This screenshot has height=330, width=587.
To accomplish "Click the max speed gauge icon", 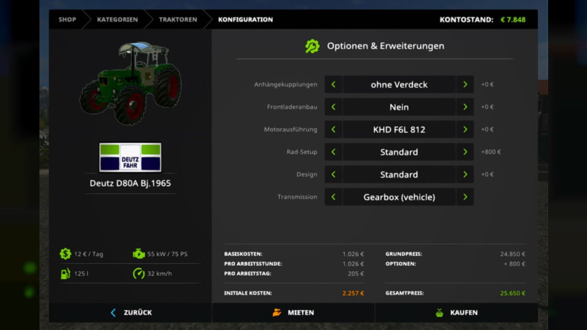I will click(138, 274).
